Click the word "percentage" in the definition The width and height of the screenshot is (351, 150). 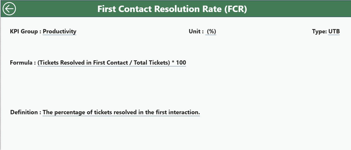coord(71,112)
